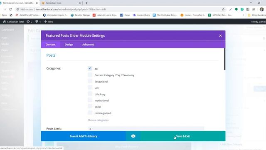Check the Life Story category
The image size is (266, 150).
[90, 94]
